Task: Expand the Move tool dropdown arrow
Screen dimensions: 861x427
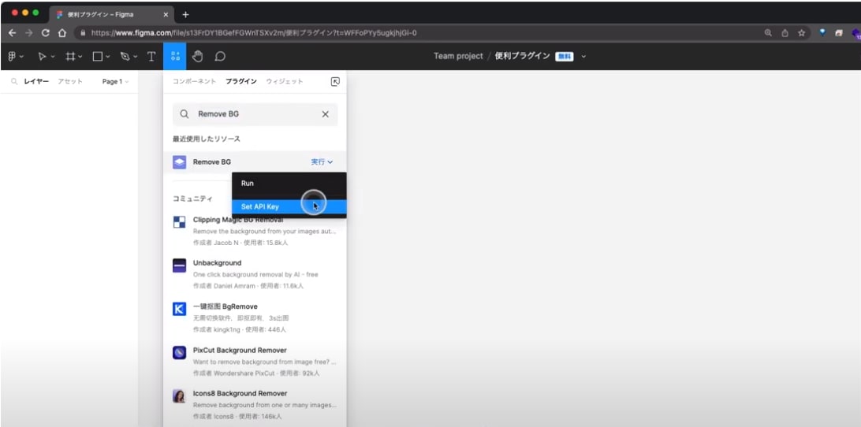Action: click(53, 57)
